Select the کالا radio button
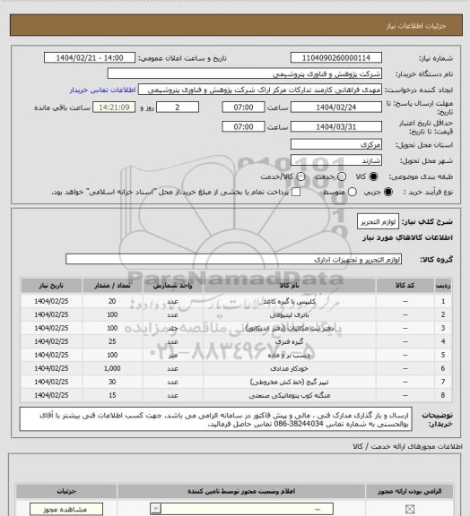The image size is (470, 516). pyautogui.click(x=373, y=176)
